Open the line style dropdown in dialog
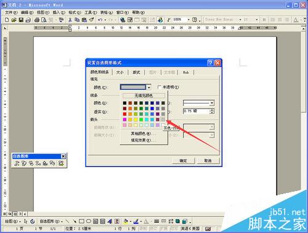The width and height of the screenshot is (308, 233). click(212, 103)
